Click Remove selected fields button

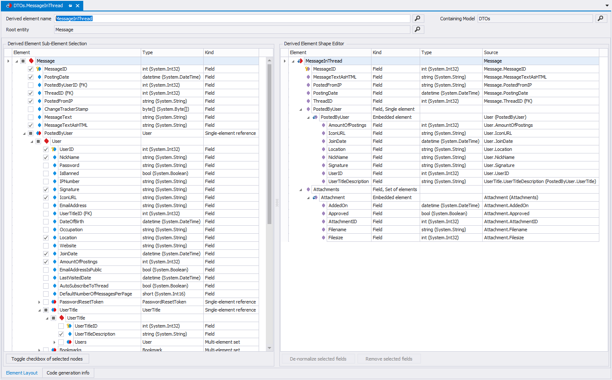[389, 359]
